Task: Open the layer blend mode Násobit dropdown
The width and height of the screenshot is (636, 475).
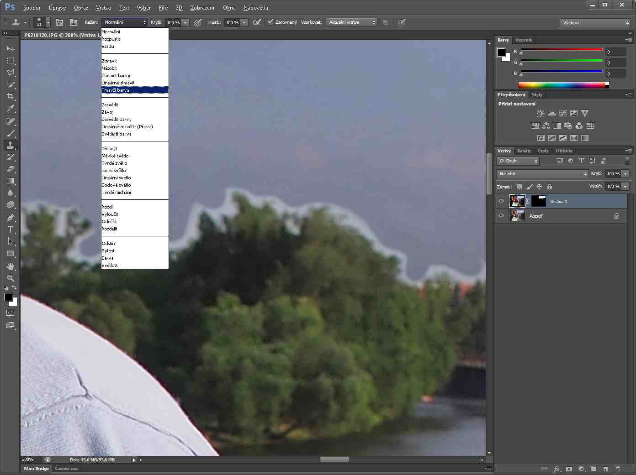Action: click(x=542, y=174)
